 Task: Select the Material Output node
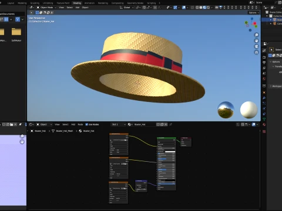pos(186,142)
